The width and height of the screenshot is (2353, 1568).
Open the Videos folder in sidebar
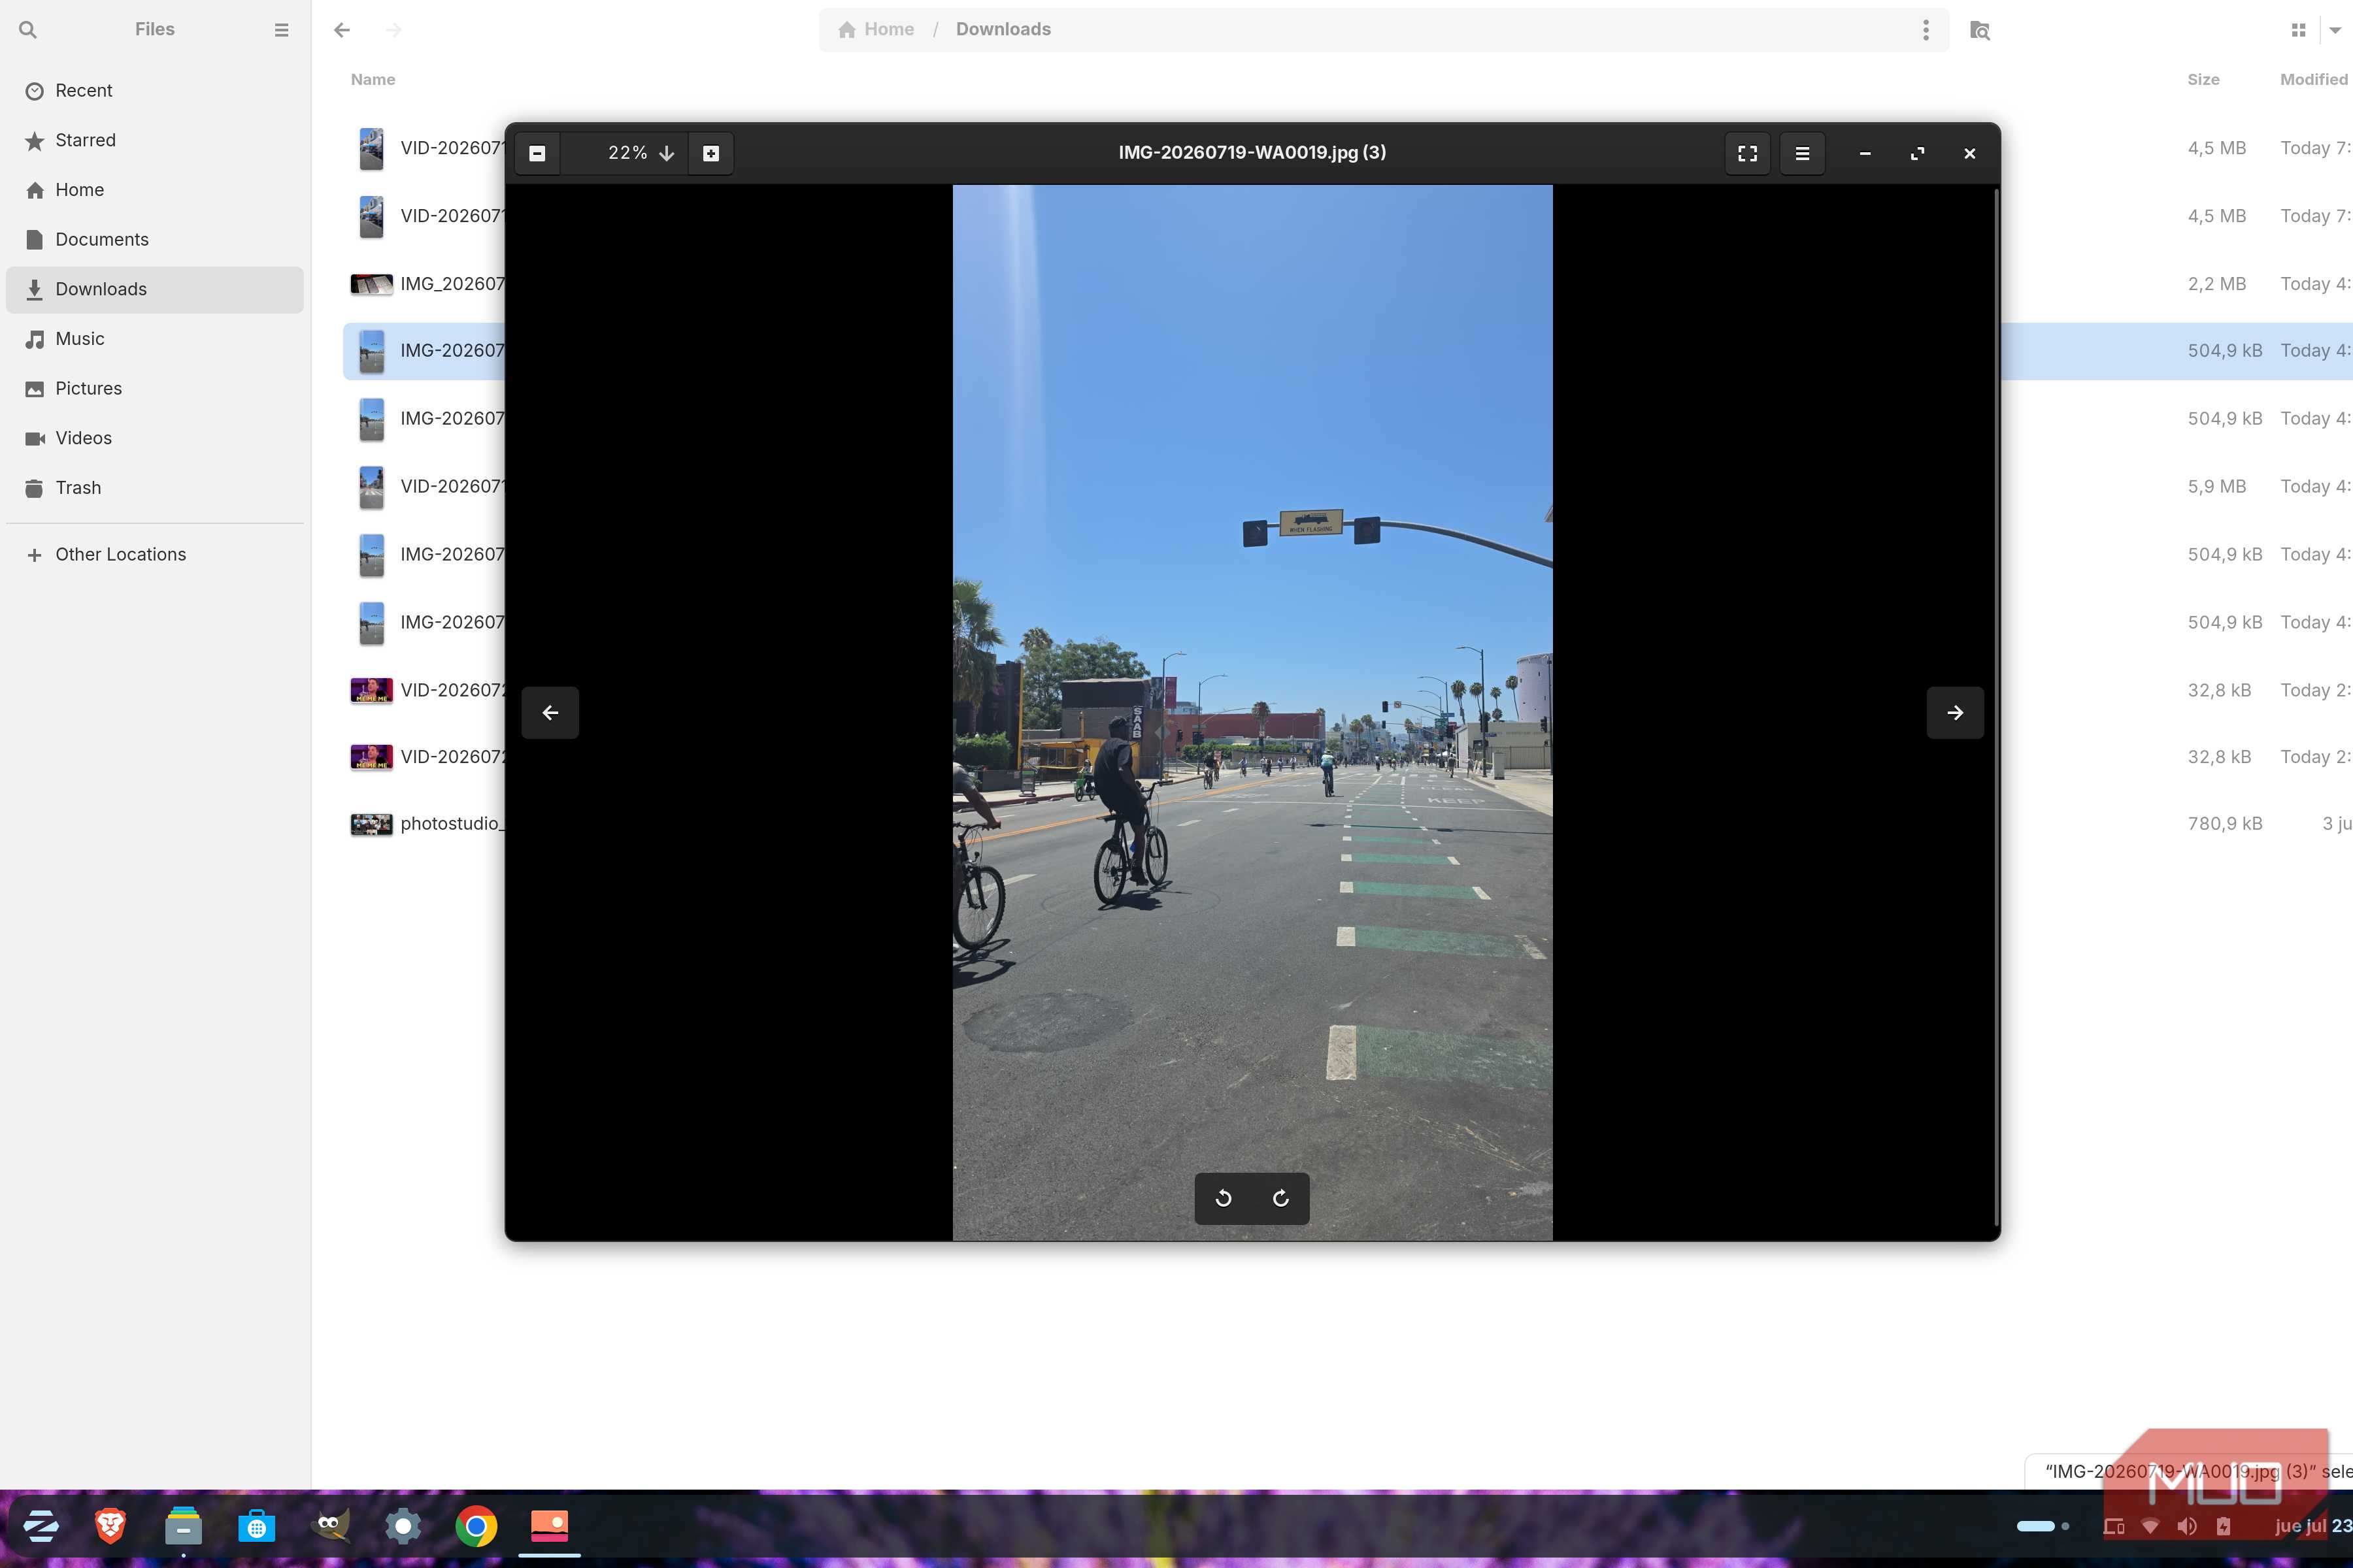pos(155,438)
